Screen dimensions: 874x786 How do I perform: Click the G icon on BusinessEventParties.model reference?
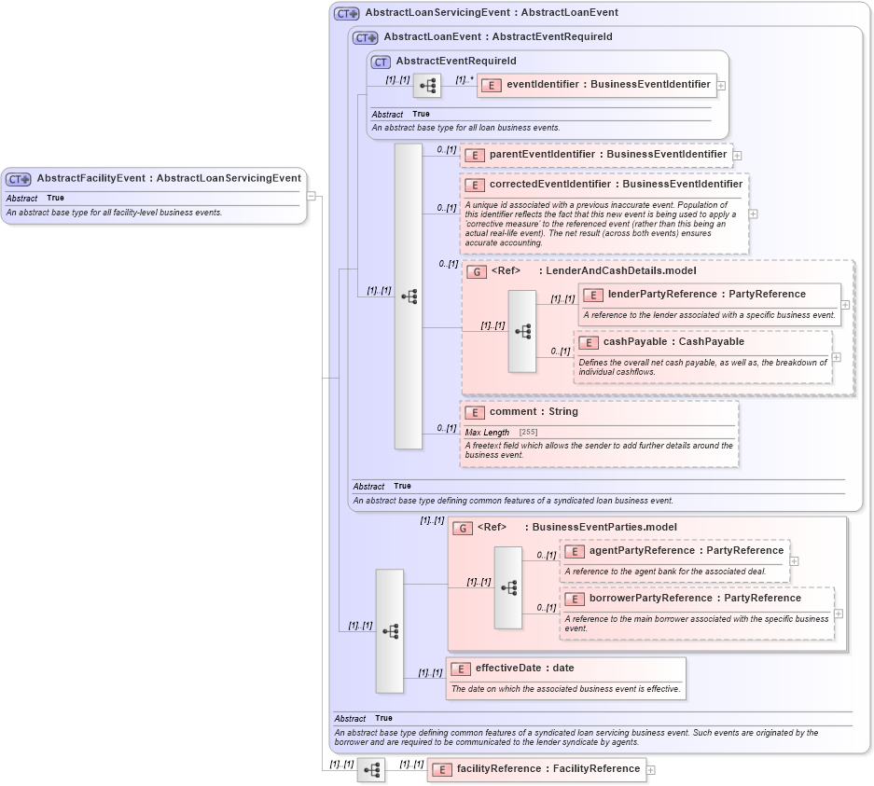click(x=462, y=527)
